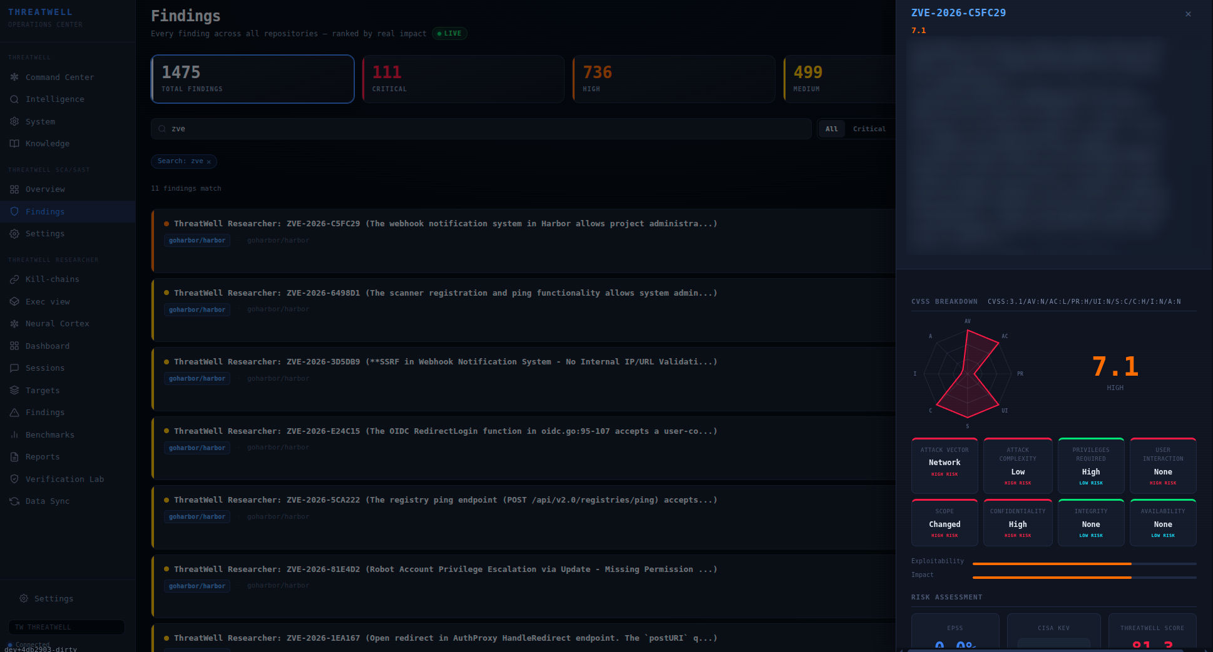This screenshot has width=1213, height=652.
Task: Click the Sessions chat bubble icon
Action: tap(14, 368)
